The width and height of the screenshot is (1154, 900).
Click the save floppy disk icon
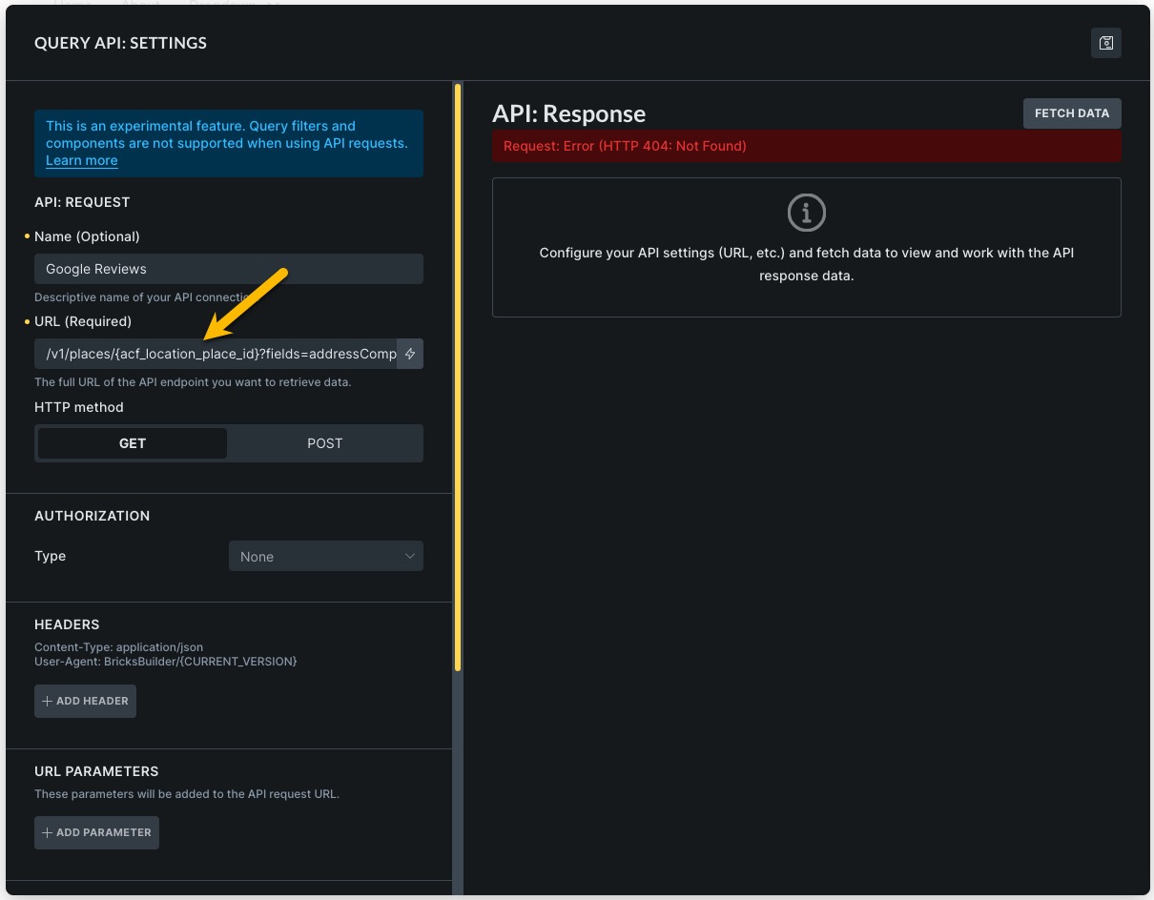[1105, 43]
